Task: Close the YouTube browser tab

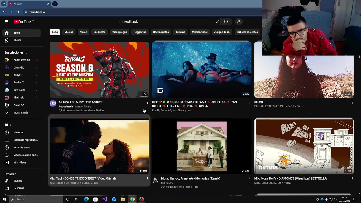Action: click(48, 4)
